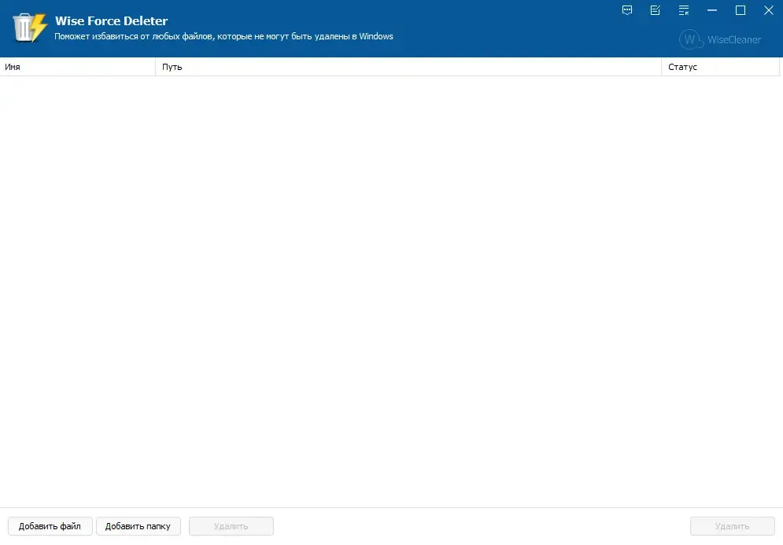Click the subtitle text mentioning Windows

(223, 36)
